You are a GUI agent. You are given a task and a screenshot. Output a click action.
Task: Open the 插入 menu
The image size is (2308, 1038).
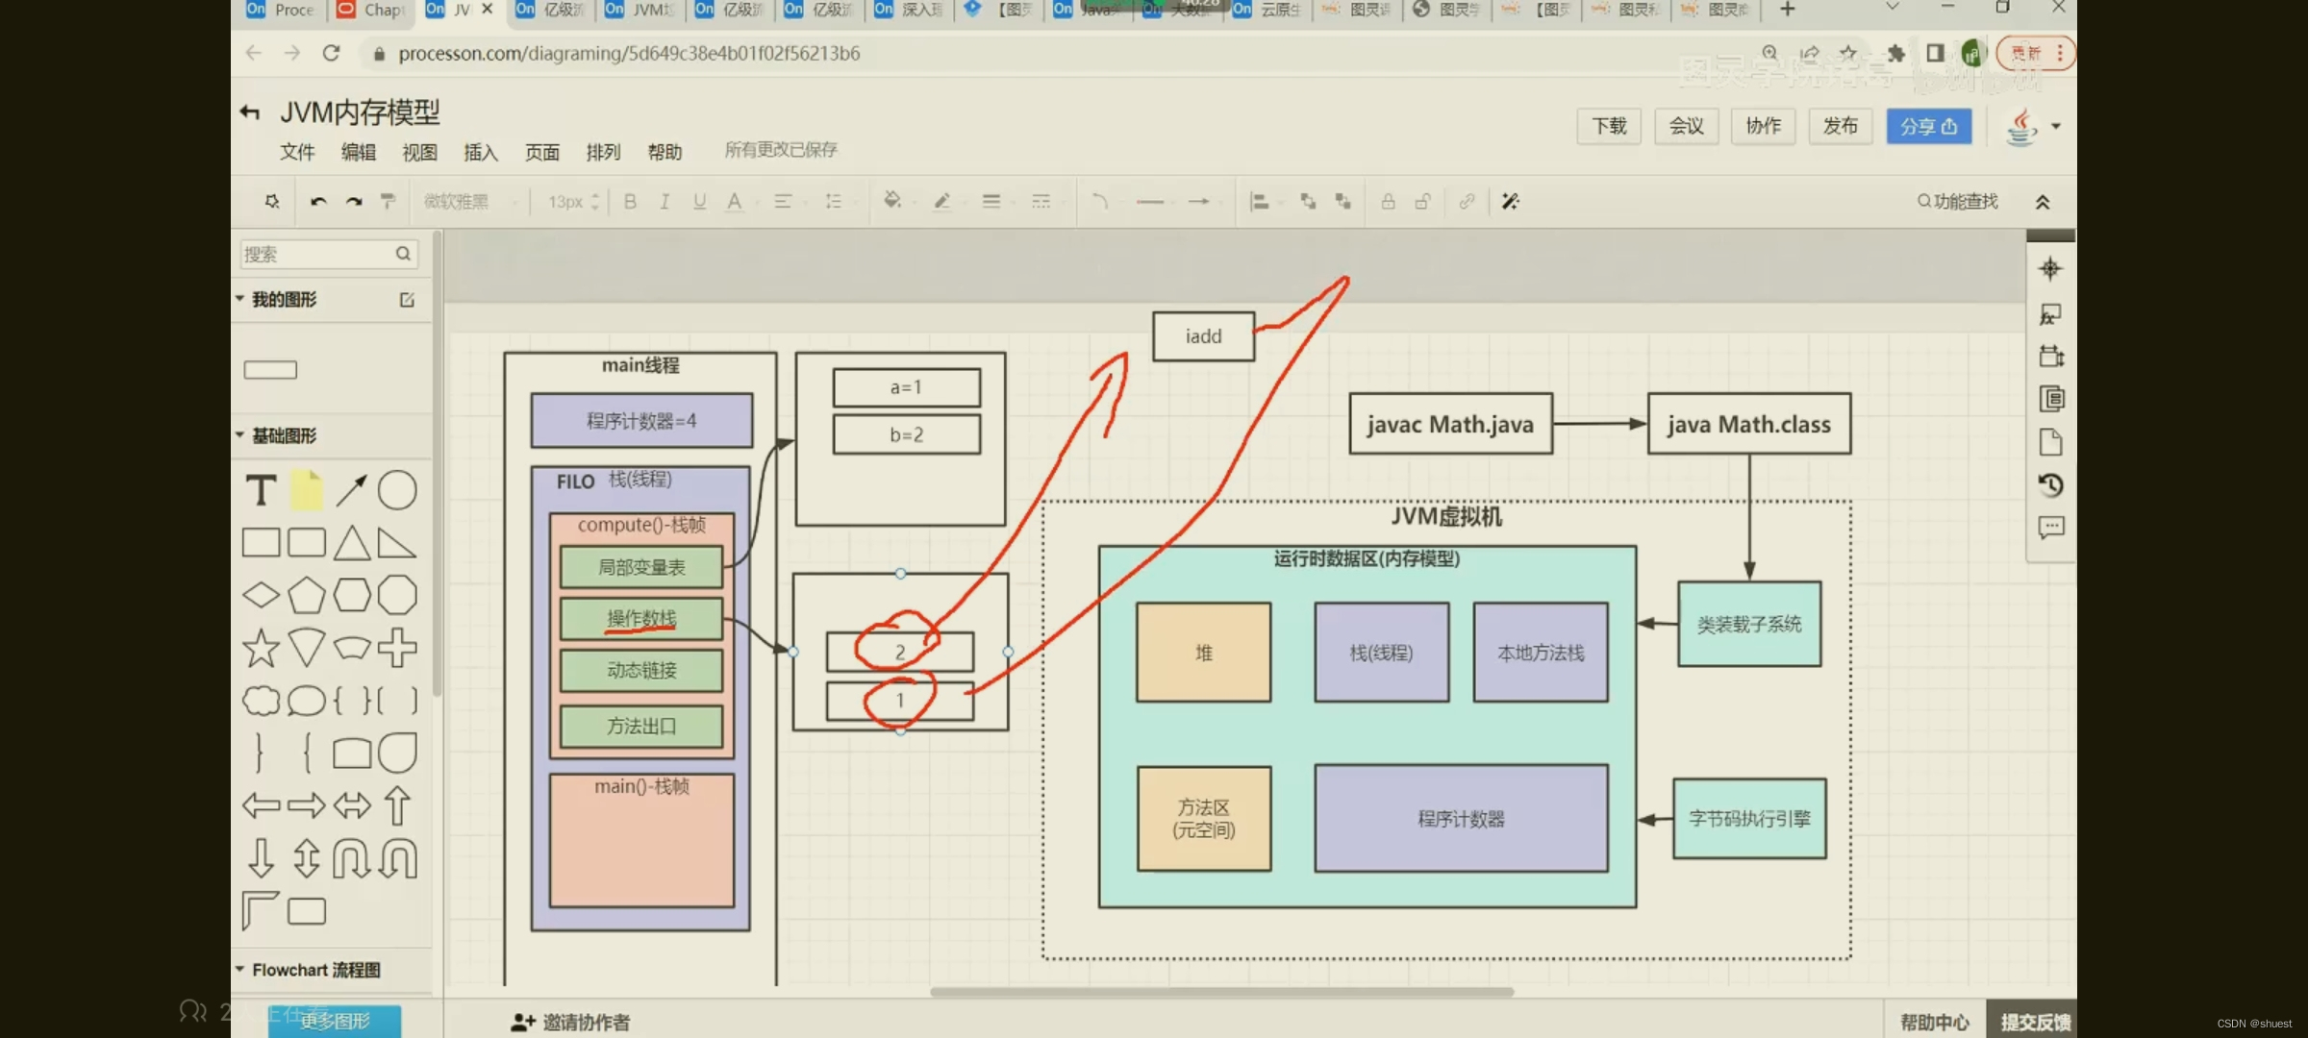(481, 152)
